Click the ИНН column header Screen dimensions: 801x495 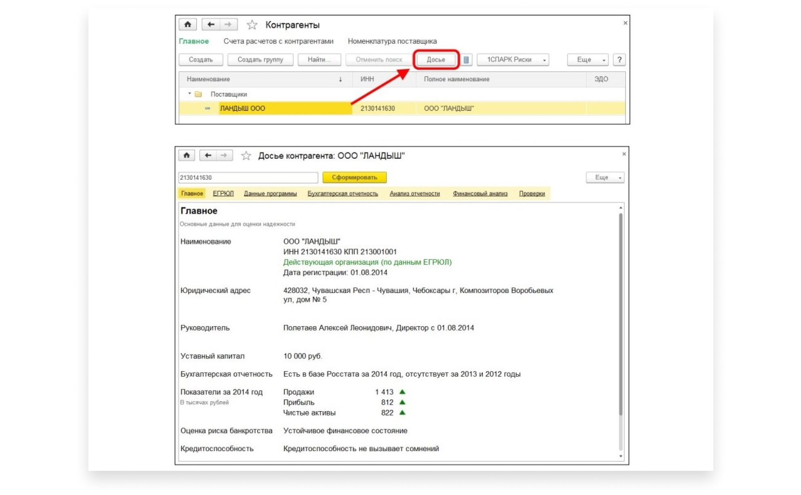384,79
